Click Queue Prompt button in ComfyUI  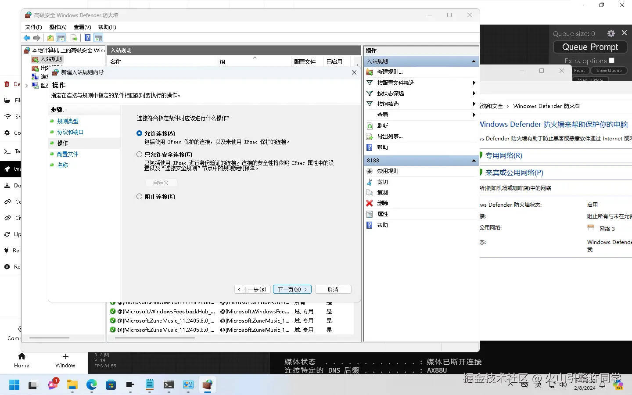(x=590, y=47)
